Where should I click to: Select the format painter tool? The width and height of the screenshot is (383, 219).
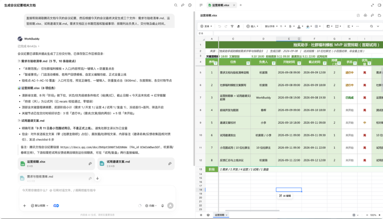pos(232,26)
